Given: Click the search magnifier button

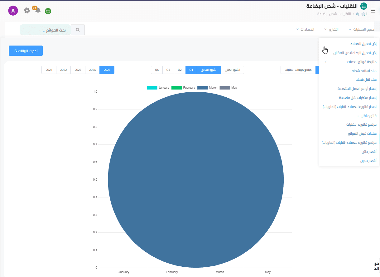Looking at the screenshot, I should pos(78,30).
